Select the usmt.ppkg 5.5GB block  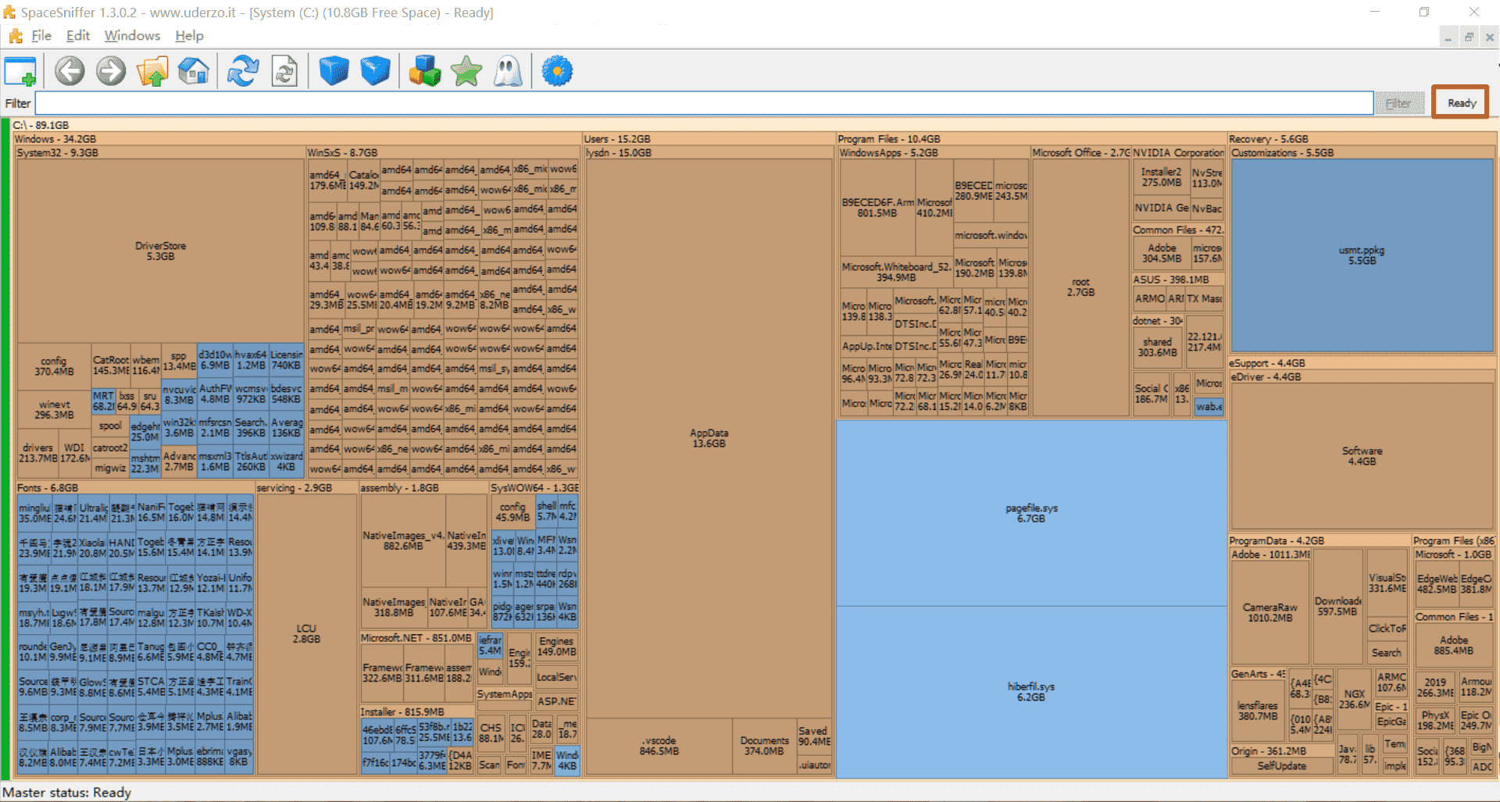coord(1362,255)
